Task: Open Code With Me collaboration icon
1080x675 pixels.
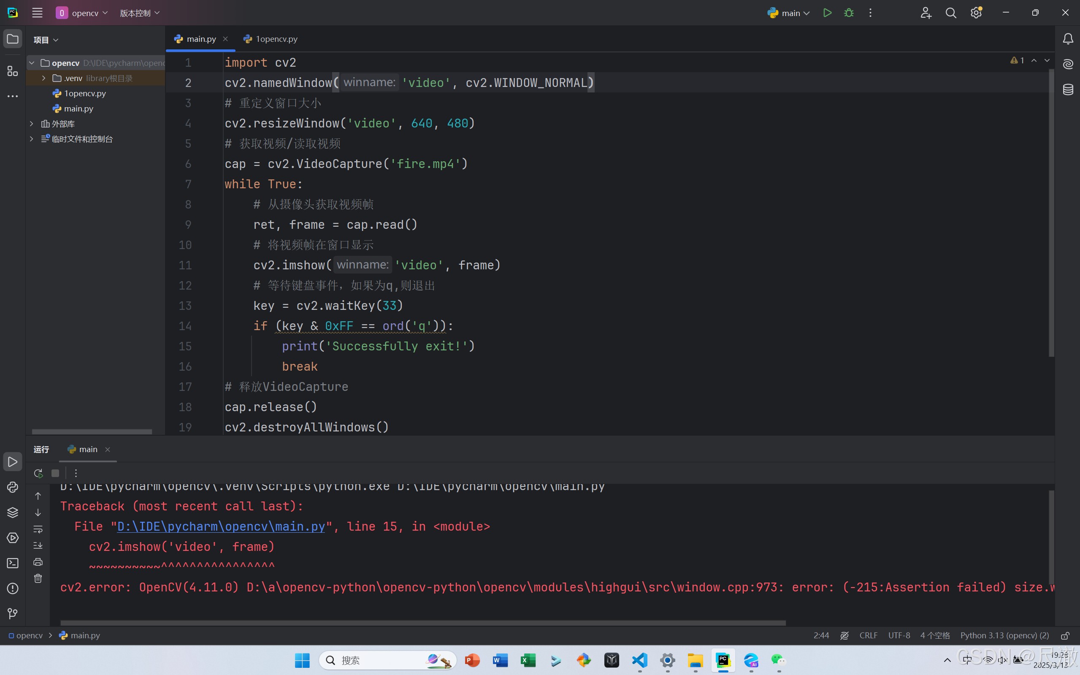Action: coord(925,13)
